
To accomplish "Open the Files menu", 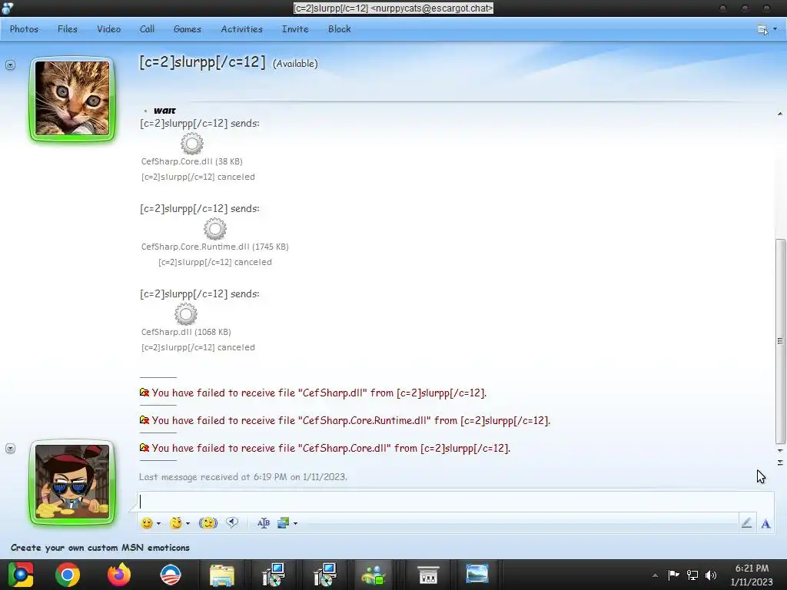I will click(68, 29).
